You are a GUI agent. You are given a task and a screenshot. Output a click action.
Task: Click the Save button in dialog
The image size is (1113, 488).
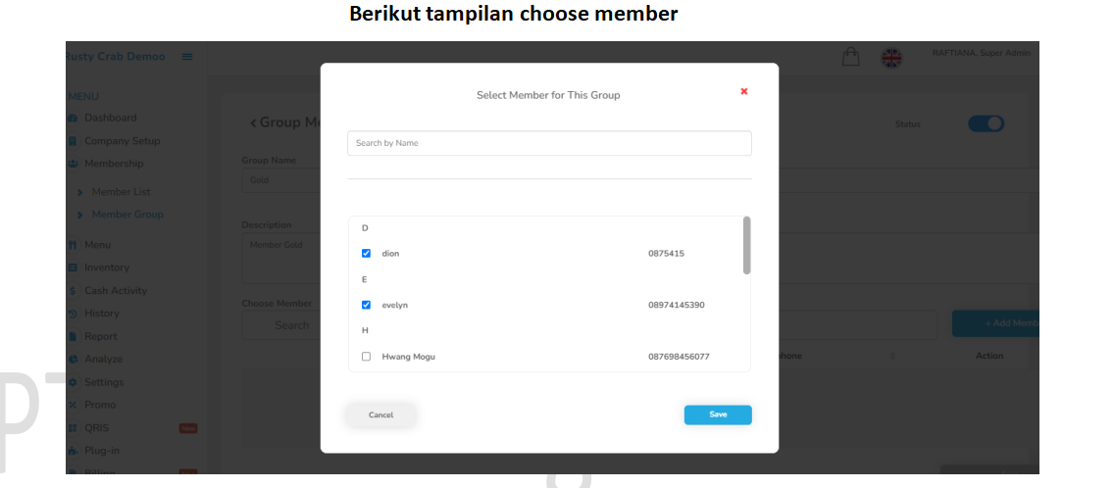click(718, 415)
